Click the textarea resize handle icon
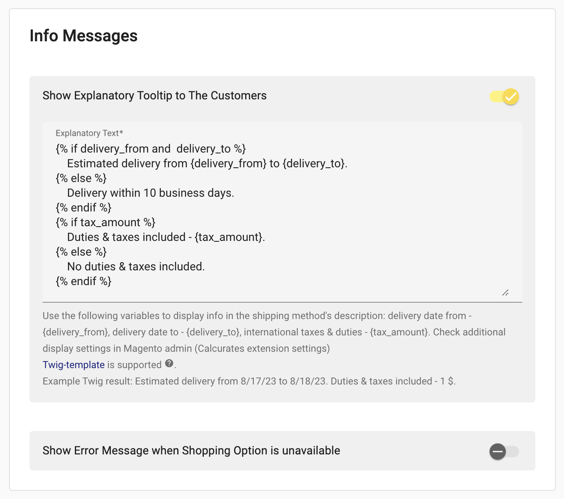The height and width of the screenshot is (499, 564). coord(505,293)
